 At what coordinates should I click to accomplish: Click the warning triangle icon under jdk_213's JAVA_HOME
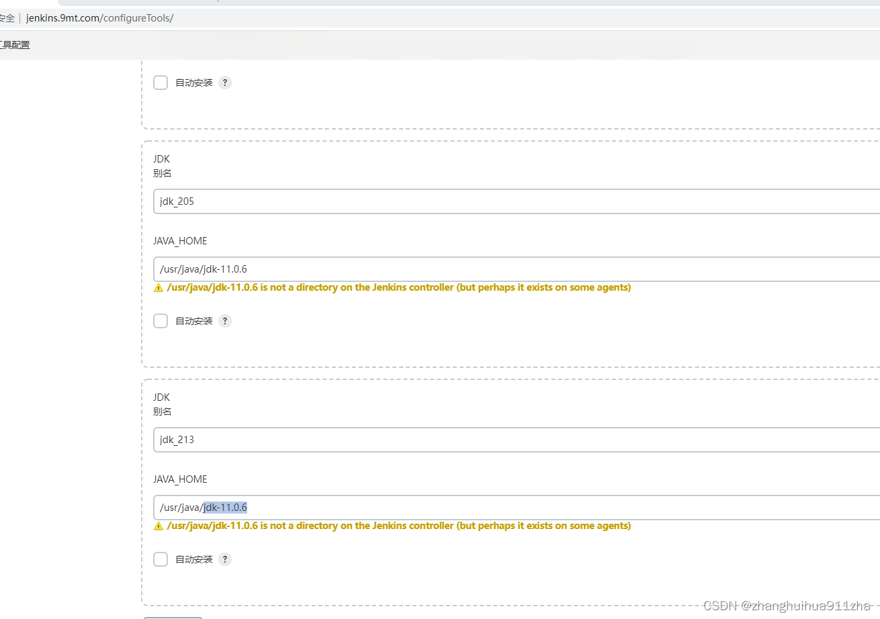tap(159, 526)
